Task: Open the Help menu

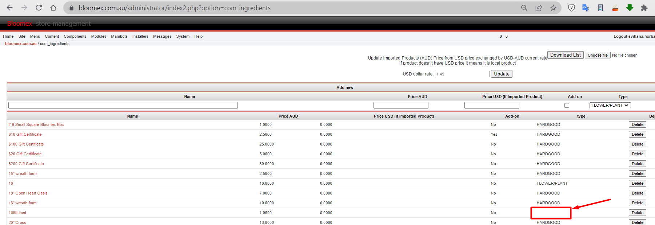Action: tap(199, 36)
